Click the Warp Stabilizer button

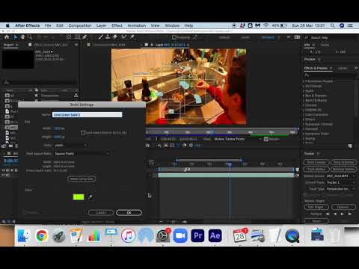(344, 162)
